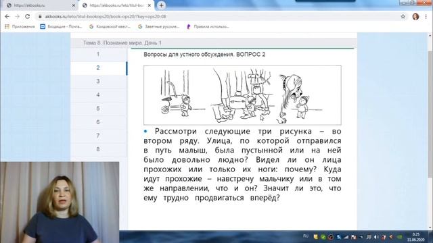
Task: Open the Chrome three-dot menu
Action: tap(426, 16)
